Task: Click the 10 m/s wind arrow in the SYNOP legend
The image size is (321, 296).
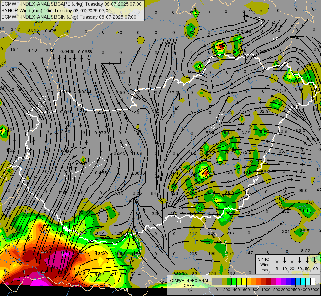Action: pyautogui.click(x=284, y=260)
